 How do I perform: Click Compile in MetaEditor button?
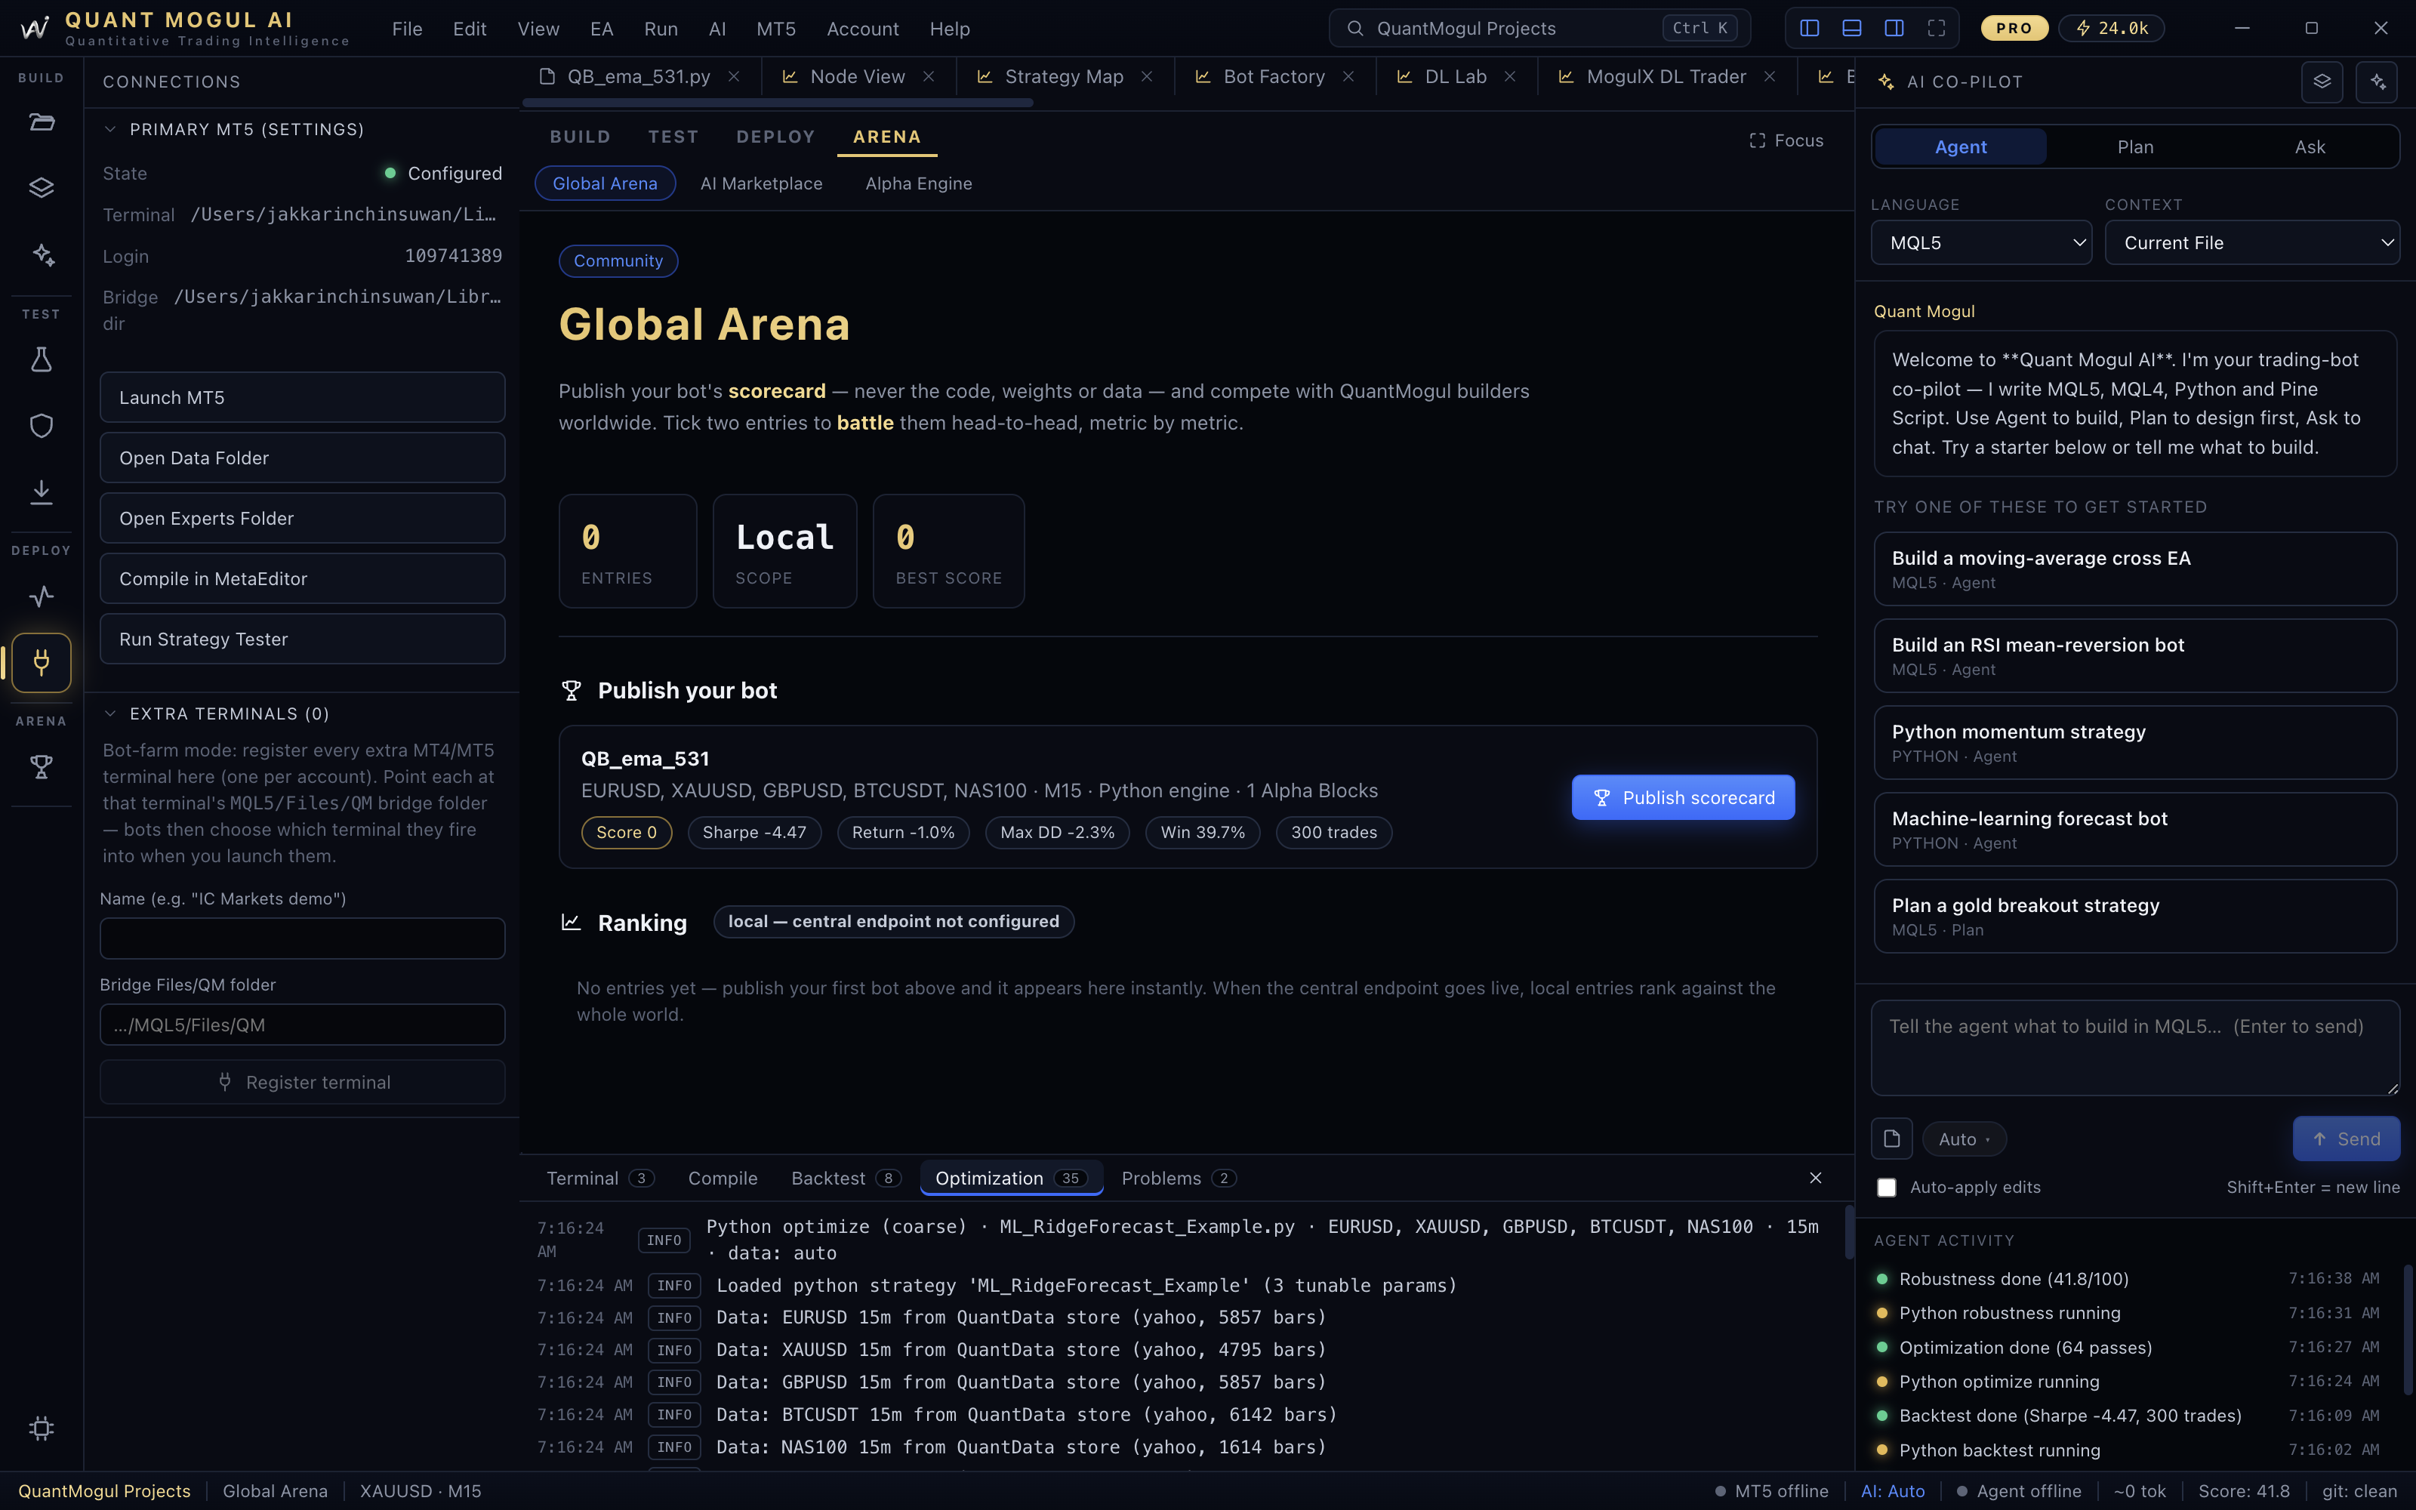click(x=303, y=579)
